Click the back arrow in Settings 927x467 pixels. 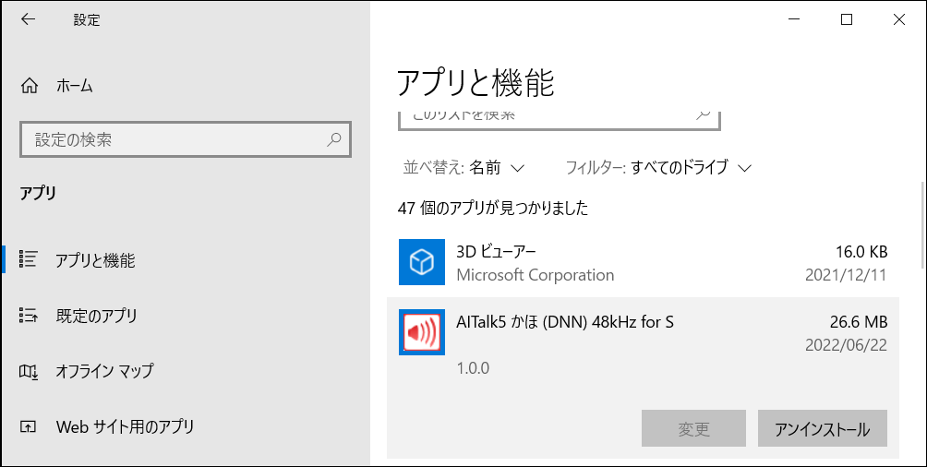[x=28, y=19]
